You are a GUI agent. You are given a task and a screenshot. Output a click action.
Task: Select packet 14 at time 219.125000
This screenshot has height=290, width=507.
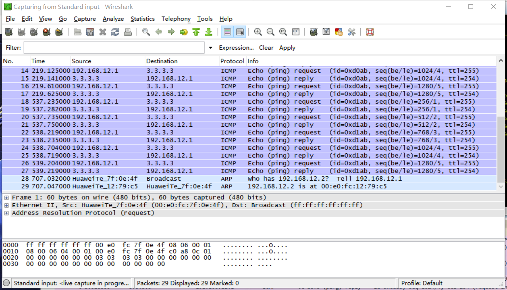point(249,71)
